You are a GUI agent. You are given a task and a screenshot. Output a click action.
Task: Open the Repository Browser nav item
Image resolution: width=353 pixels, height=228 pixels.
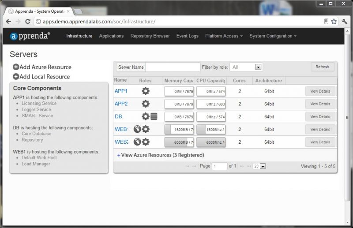pyautogui.click(x=150, y=36)
